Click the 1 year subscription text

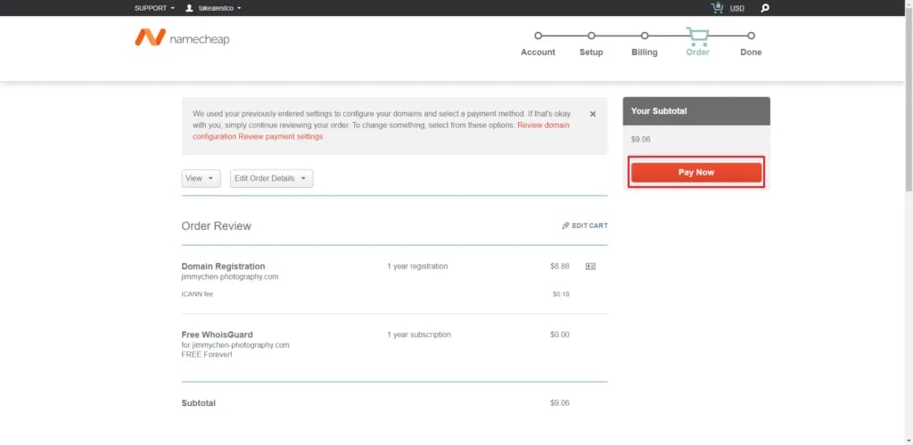[x=419, y=335]
